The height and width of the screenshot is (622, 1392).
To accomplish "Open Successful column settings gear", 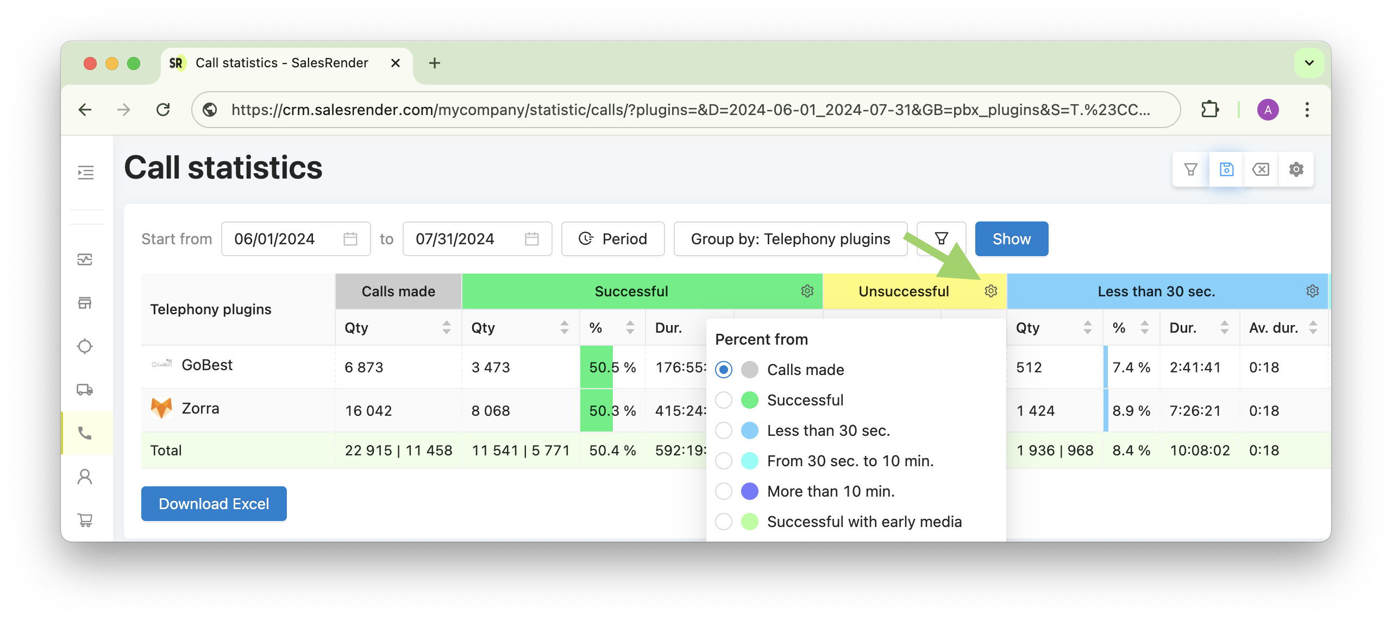I will point(807,291).
